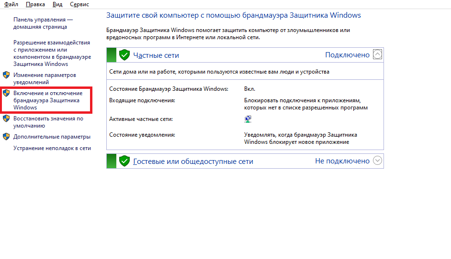Click green shield icon of Гостевые сети

[124, 161]
